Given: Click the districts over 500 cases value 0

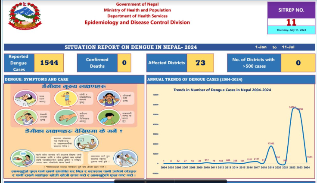Looking at the screenshot, I should click(298, 63).
